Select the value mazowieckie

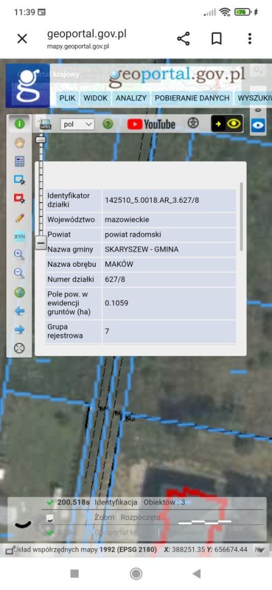click(127, 219)
